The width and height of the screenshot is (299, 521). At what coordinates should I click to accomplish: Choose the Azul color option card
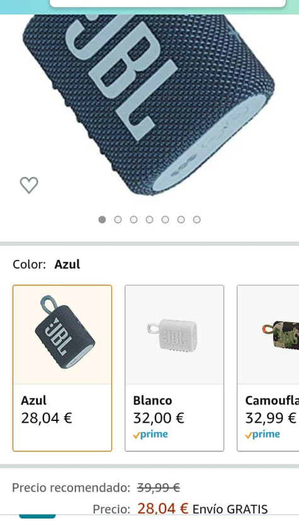click(62, 368)
